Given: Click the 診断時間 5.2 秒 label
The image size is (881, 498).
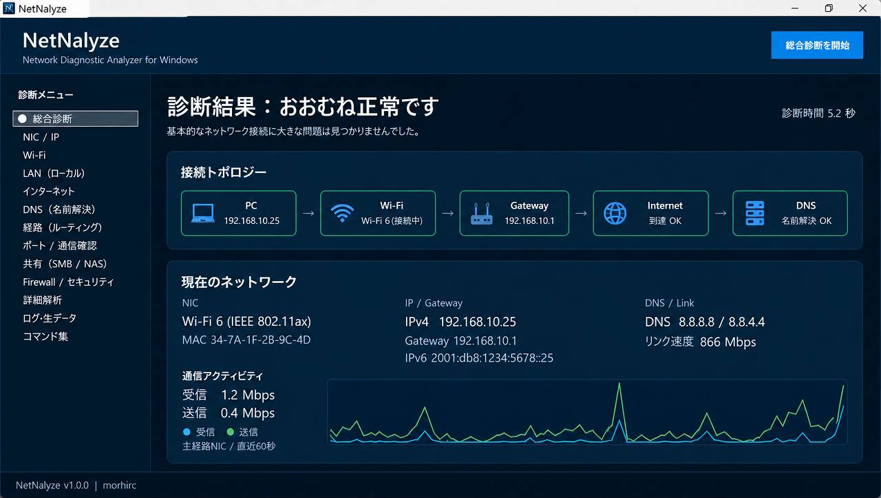Looking at the screenshot, I should click(x=818, y=113).
